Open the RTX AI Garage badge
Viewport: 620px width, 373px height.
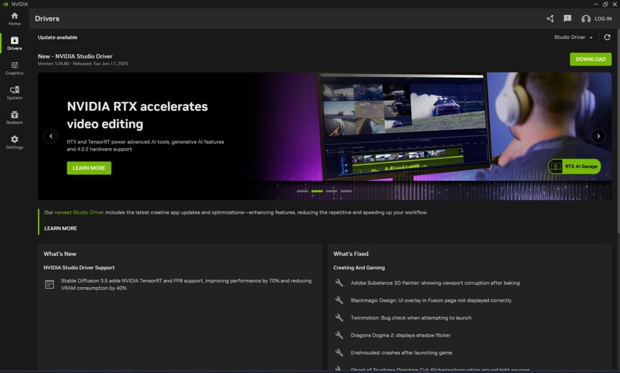pos(574,166)
